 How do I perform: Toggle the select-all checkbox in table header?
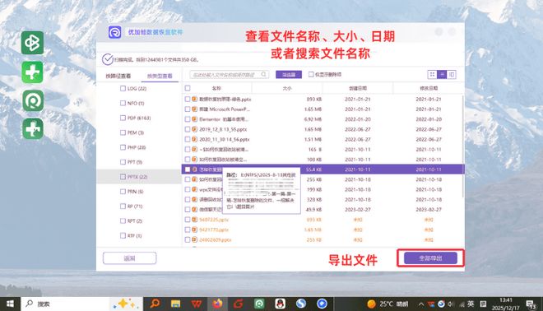point(188,88)
